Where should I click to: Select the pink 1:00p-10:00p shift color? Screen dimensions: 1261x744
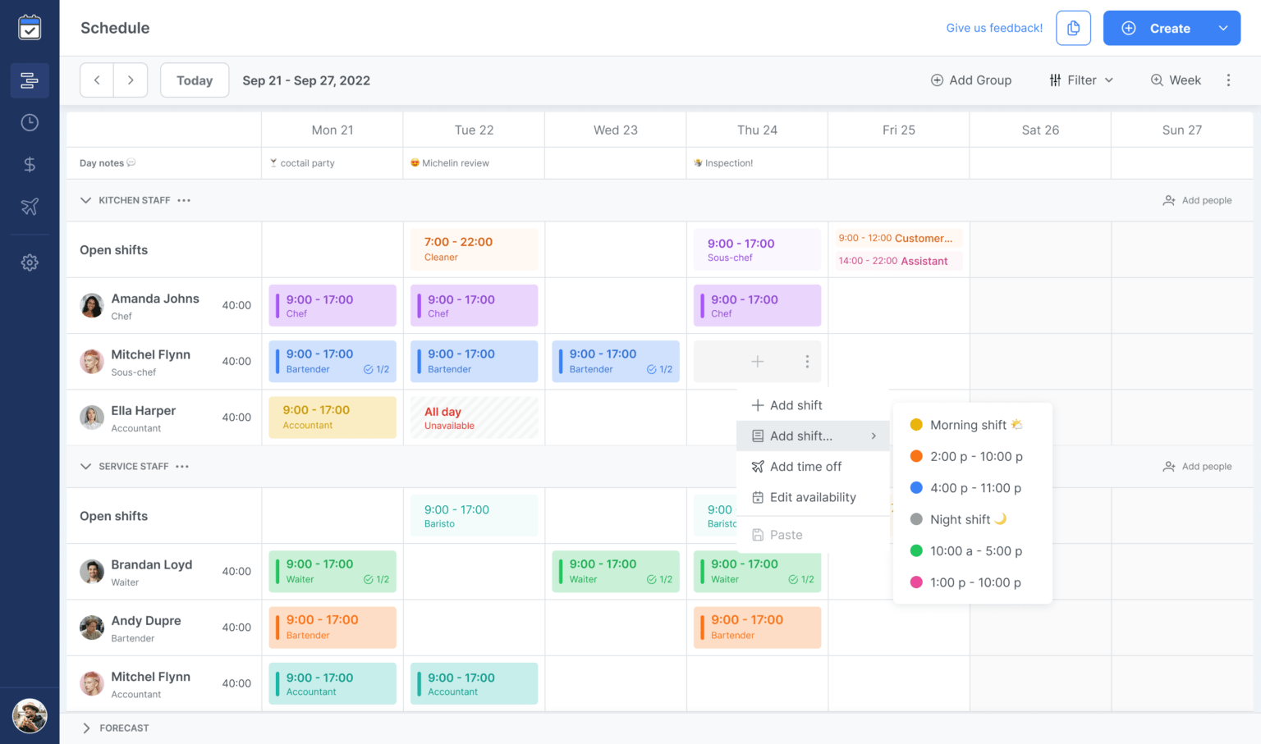pos(974,582)
